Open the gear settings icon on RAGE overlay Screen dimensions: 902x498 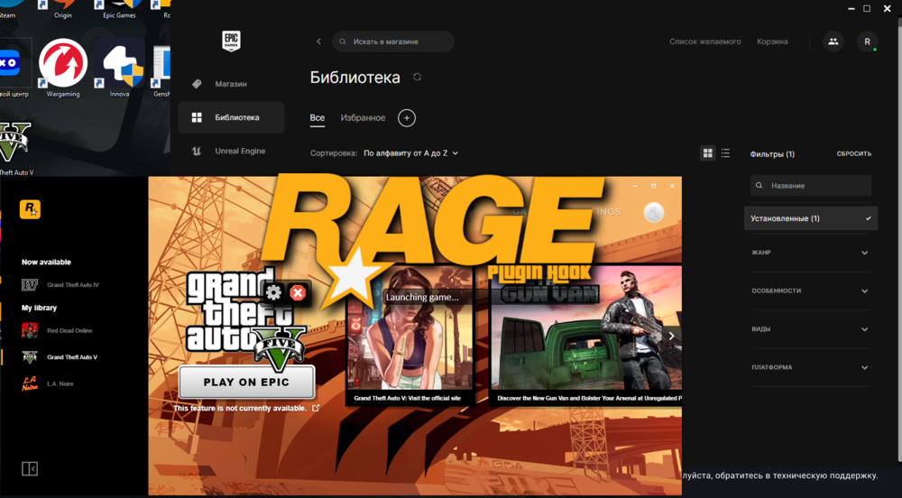[x=274, y=293]
